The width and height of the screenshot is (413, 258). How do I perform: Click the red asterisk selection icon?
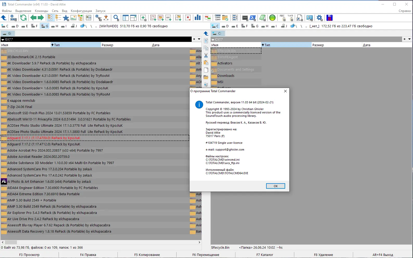pyautogui.click(x=188, y=18)
